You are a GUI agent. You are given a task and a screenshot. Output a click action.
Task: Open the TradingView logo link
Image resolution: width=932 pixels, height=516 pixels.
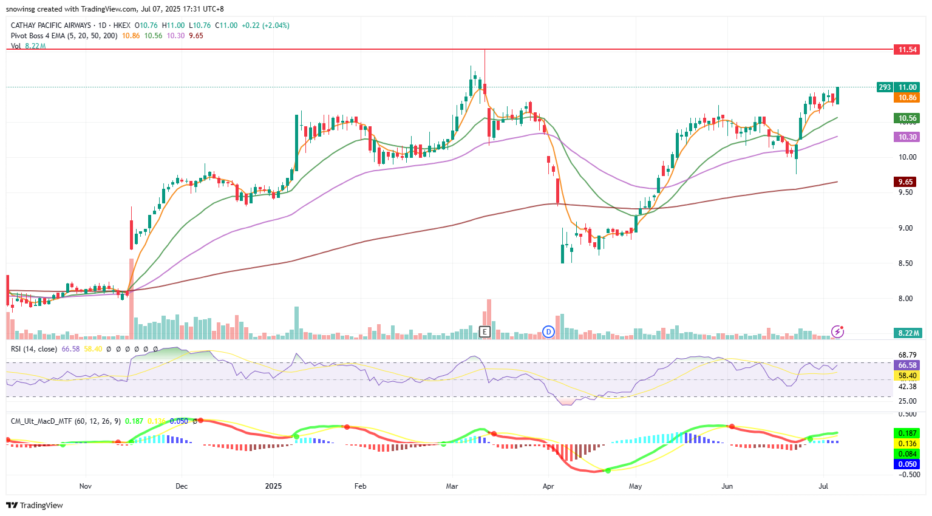pyautogui.click(x=35, y=505)
